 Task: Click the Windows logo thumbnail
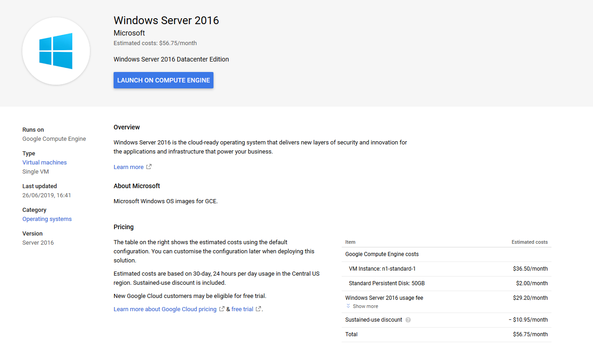point(56,51)
